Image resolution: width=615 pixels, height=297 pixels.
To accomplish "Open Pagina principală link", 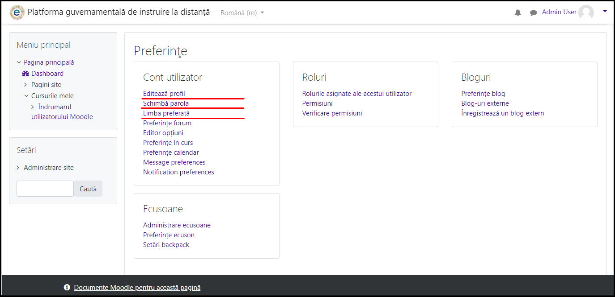I will coord(49,62).
